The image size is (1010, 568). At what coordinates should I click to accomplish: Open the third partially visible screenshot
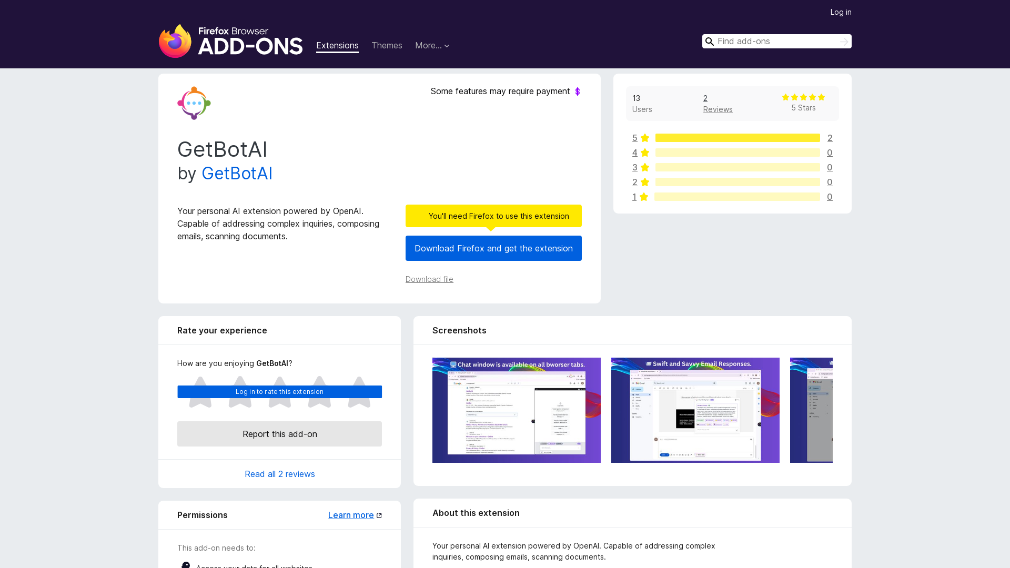811,410
